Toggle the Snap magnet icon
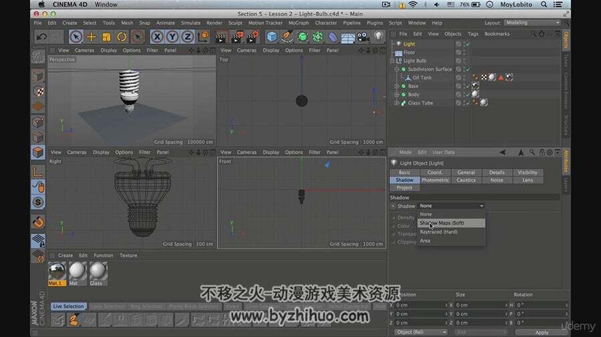The image size is (601, 337). [x=38, y=222]
